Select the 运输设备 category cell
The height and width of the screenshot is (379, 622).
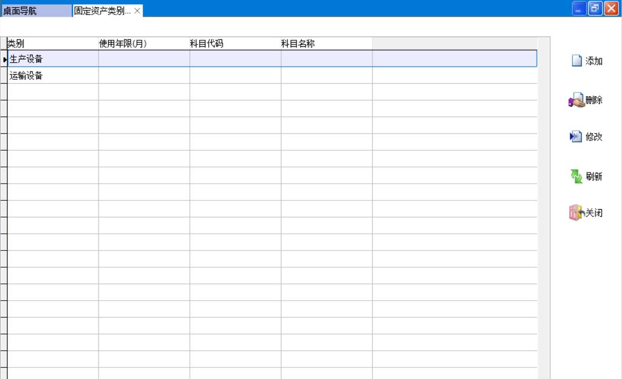tap(52, 76)
